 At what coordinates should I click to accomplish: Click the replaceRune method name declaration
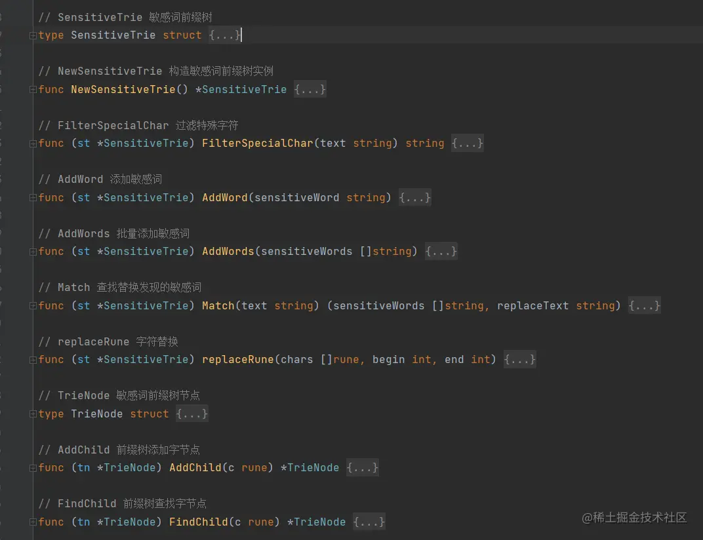(237, 359)
